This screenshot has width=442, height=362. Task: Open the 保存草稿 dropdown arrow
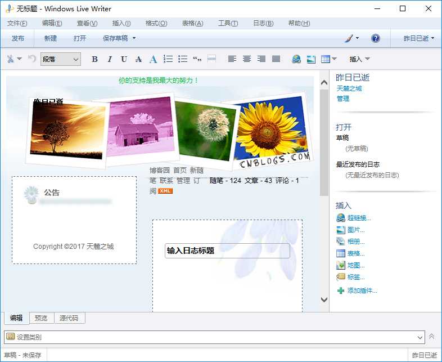pos(134,38)
